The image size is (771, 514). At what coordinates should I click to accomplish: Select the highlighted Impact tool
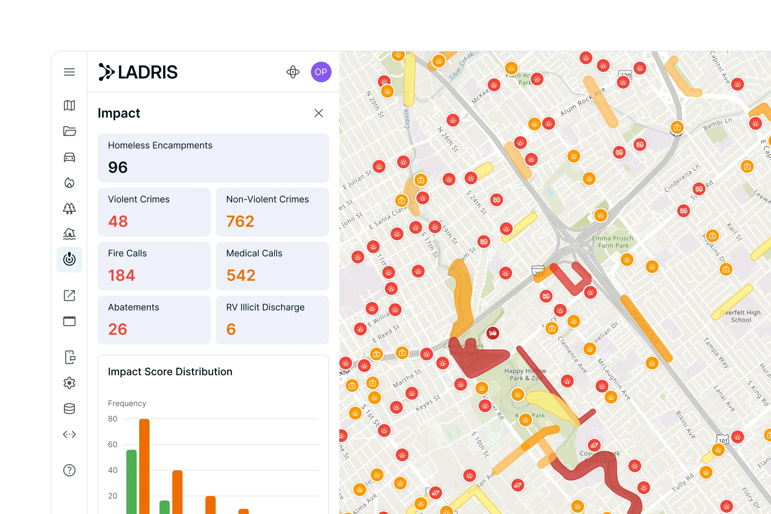[x=69, y=260]
